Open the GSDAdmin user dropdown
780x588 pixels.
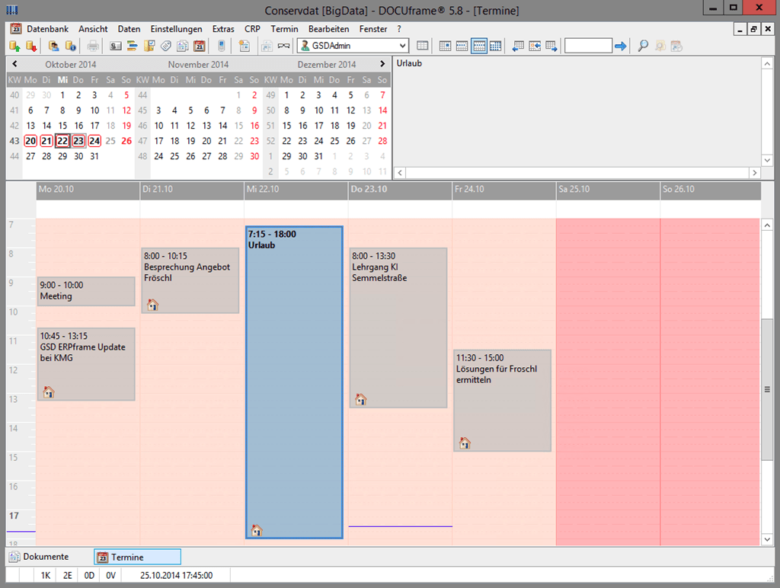401,46
